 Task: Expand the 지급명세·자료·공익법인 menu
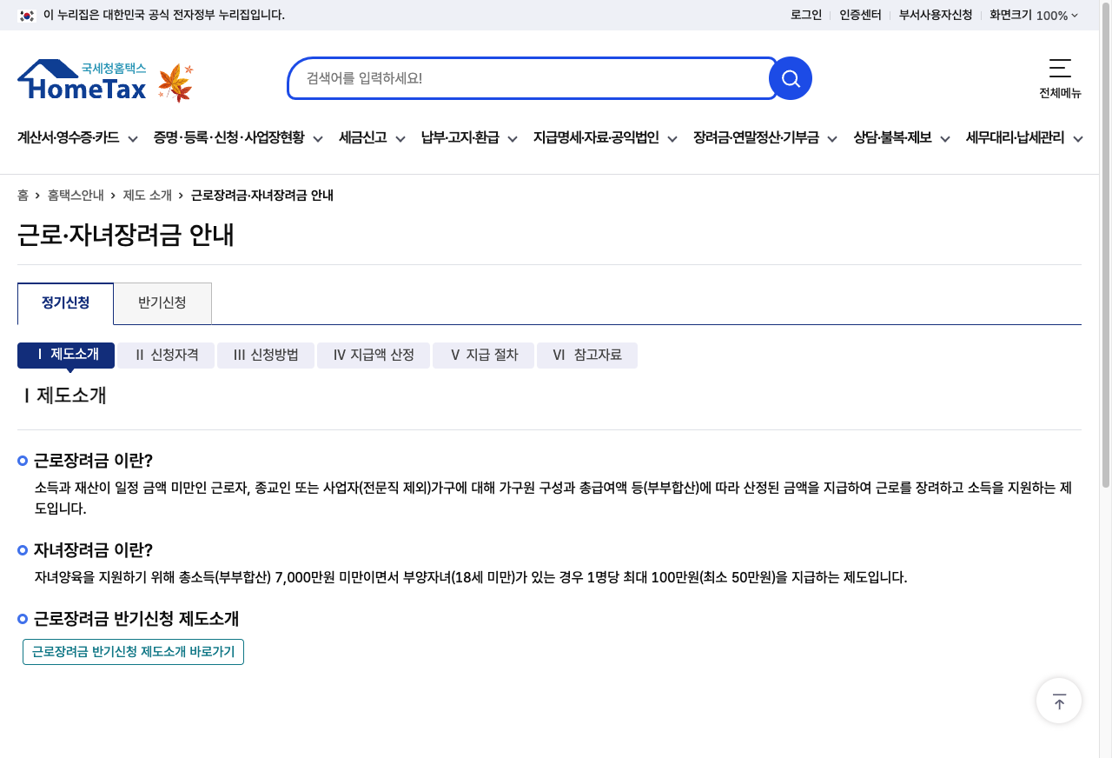606,137
